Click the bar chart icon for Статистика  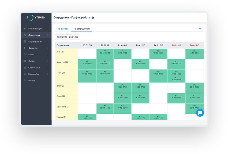[25, 68]
